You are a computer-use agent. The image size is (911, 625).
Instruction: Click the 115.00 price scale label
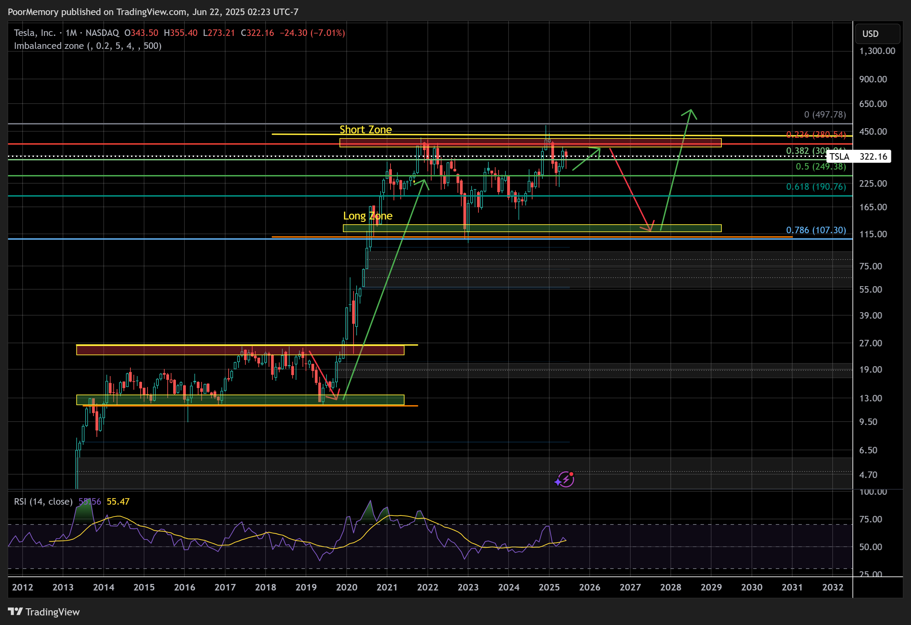[x=873, y=234]
